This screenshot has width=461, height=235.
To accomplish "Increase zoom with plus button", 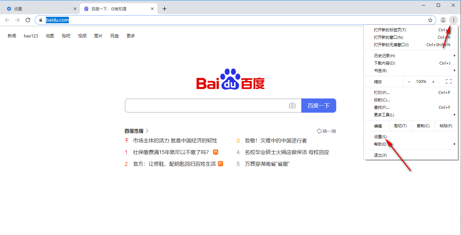I will point(433,82).
